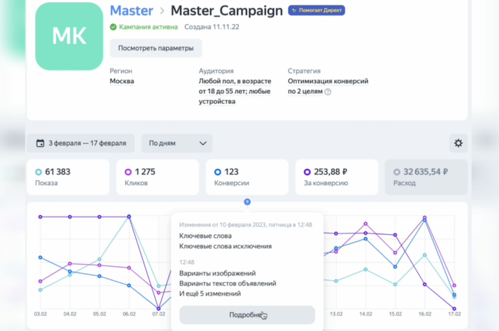Expand the «По дням» grouping dropdown
The image size is (499, 331).
coord(177,143)
